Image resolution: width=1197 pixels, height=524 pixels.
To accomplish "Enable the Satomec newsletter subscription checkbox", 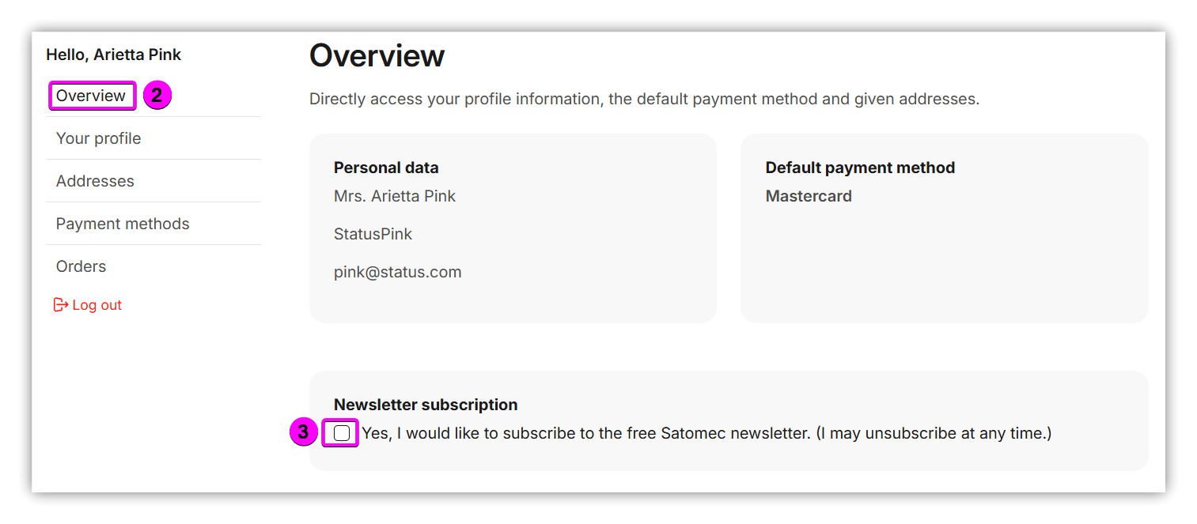I will (342, 433).
